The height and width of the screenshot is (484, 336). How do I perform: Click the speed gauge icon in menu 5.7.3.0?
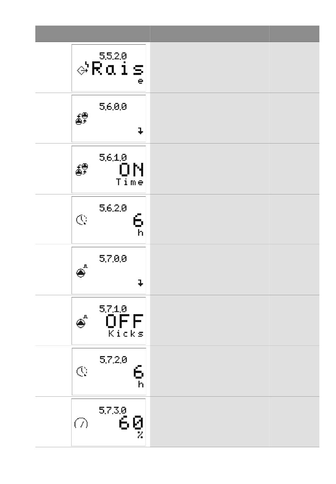click(81, 423)
